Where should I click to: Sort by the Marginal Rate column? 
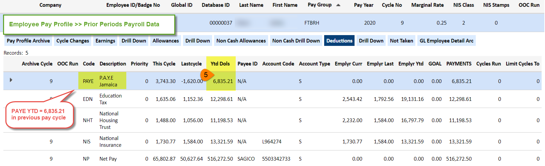427,5
